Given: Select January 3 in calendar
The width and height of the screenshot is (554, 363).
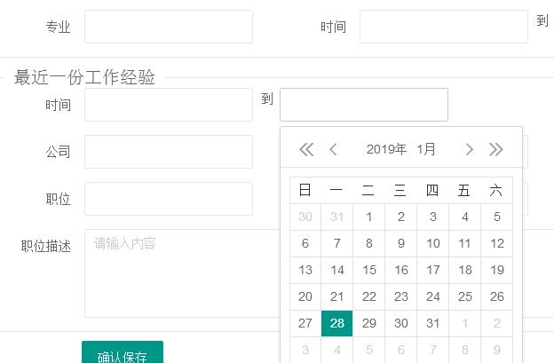Looking at the screenshot, I should pos(433,217).
